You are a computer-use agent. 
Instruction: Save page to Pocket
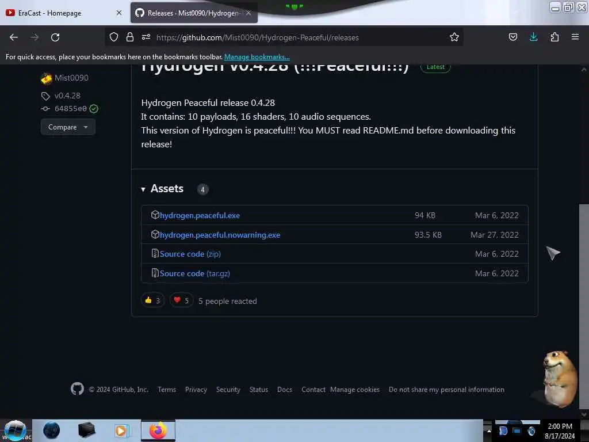click(x=512, y=37)
